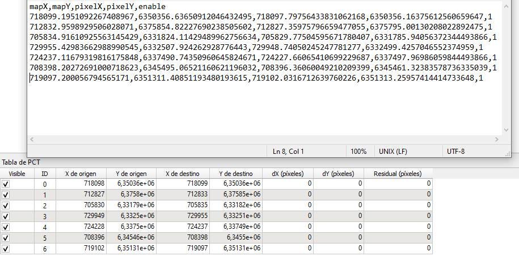Select X de destino cell 712833
519x260 pixels.
(183, 195)
